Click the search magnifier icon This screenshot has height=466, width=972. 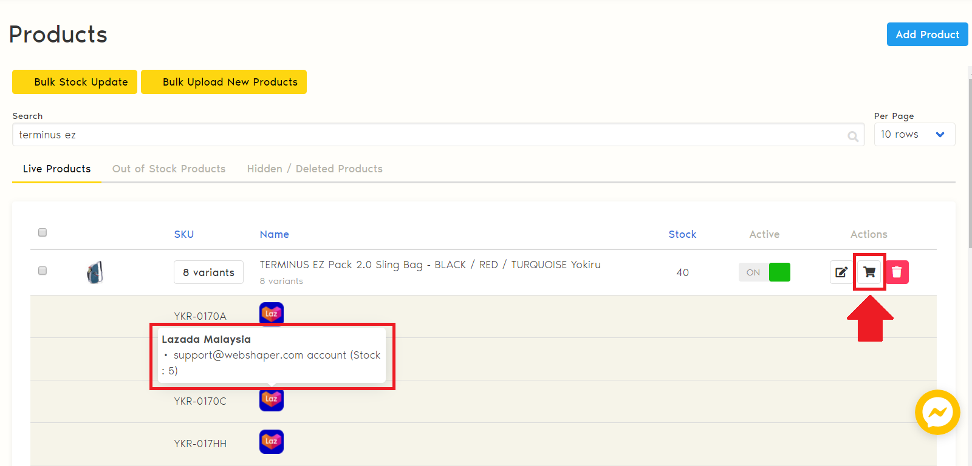pos(853,136)
